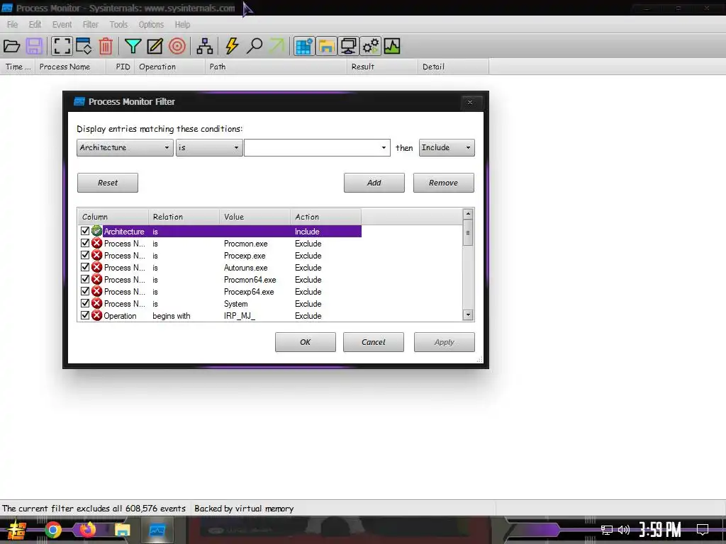Select the Procexp64.exe filter row value
Viewport: 726px width, 544px height.
click(249, 291)
